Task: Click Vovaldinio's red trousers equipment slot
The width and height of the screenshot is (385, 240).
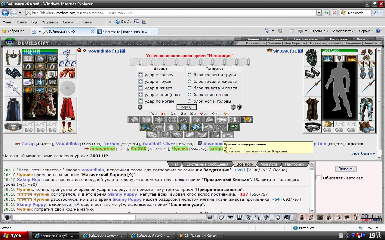Action: (67, 109)
